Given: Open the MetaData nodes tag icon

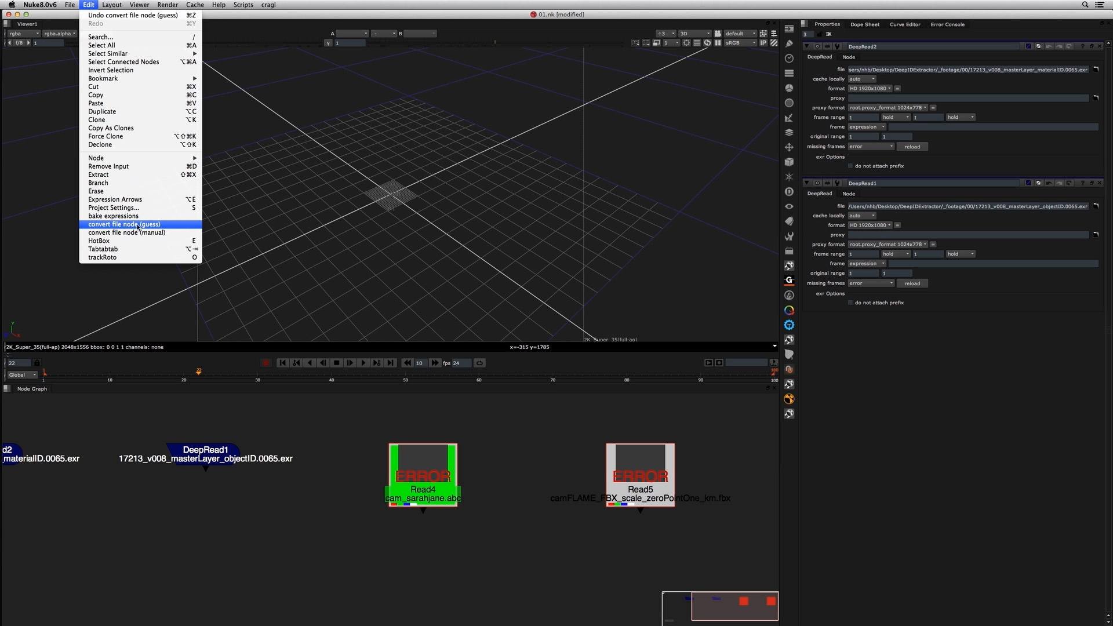Looking at the screenshot, I should [x=789, y=221].
